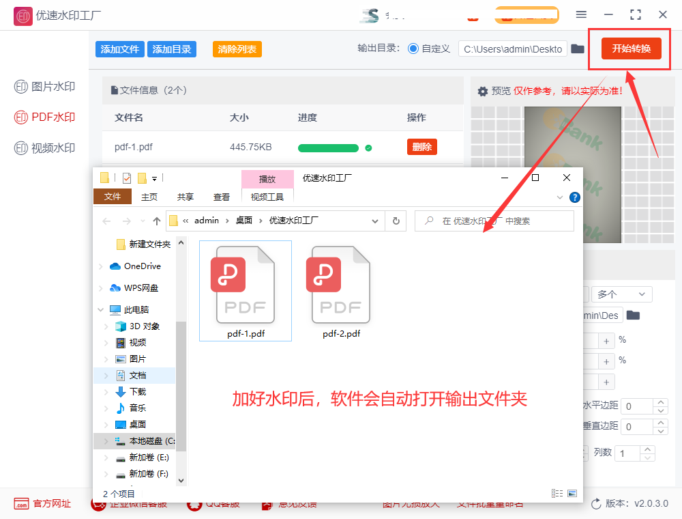682x519 pixels.
Task: Open the 主页 ribbon tab in Explorer
Action: (x=149, y=197)
